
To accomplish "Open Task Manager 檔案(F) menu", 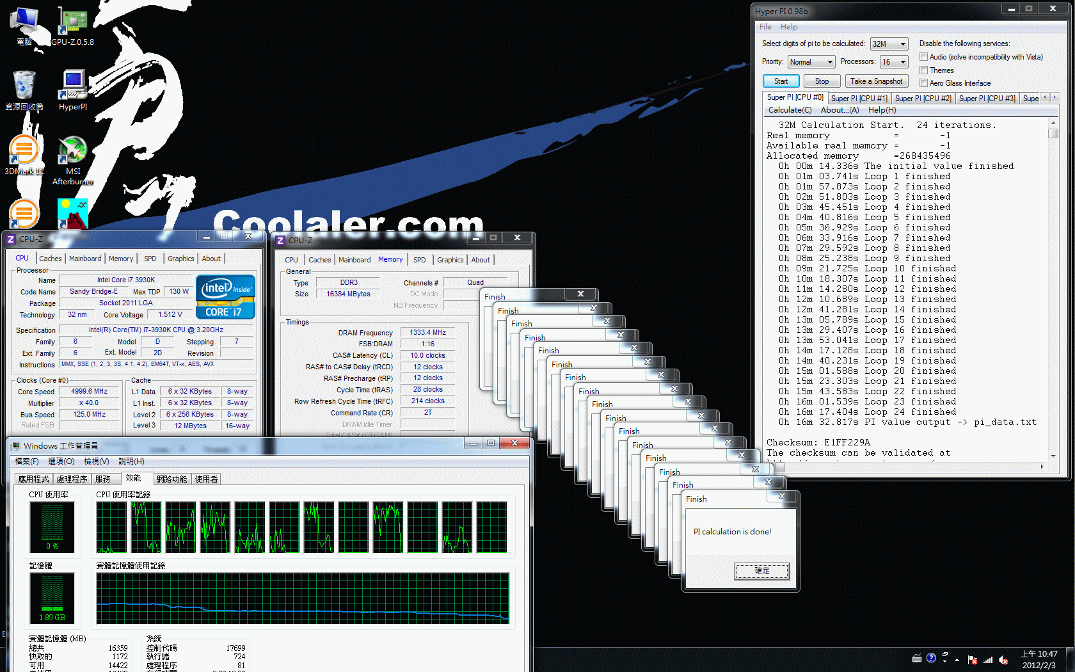I will tap(27, 461).
